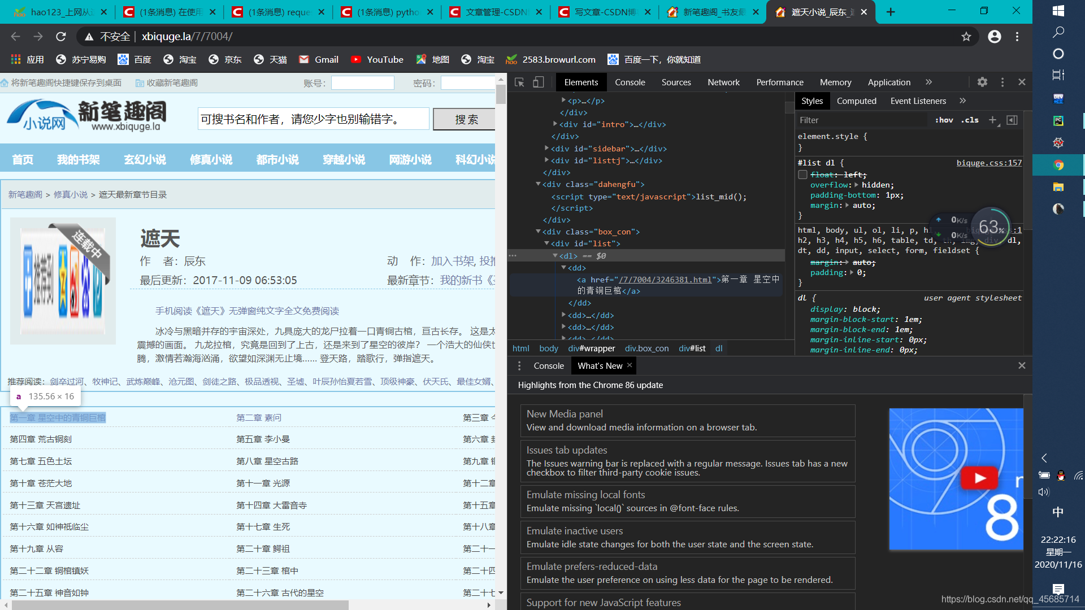Select the Console tab in the drawer
Image resolution: width=1085 pixels, height=610 pixels.
click(x=549, y=366)
